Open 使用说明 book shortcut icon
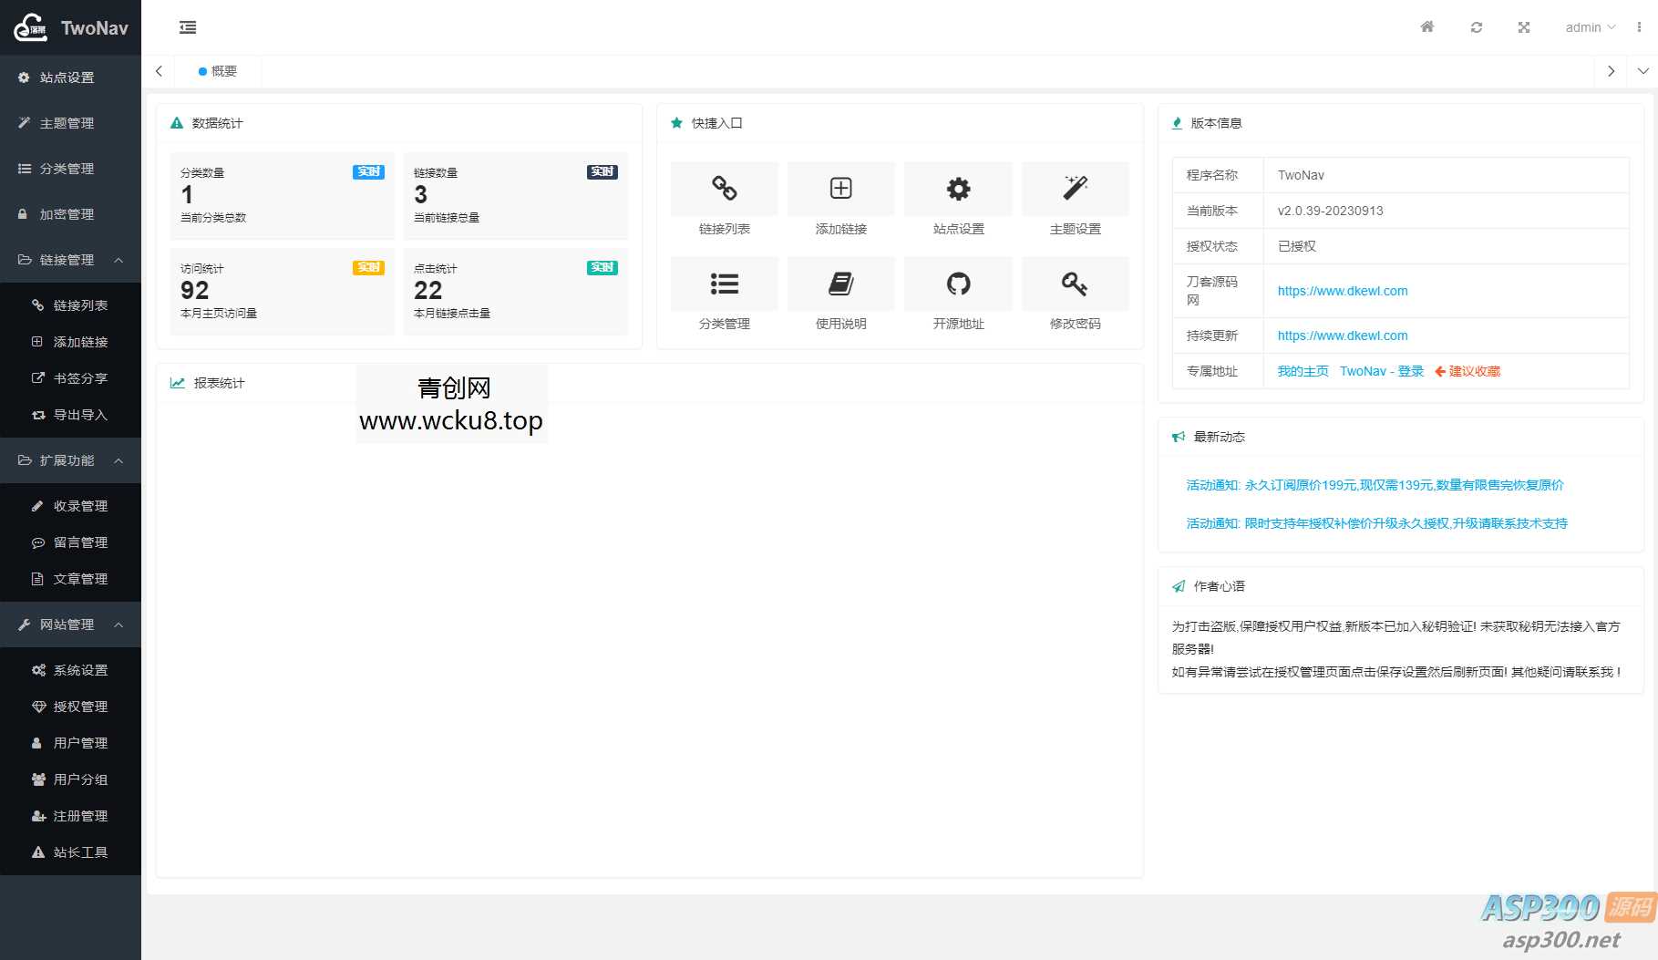 pyautogui.click(x=840, y=284)
